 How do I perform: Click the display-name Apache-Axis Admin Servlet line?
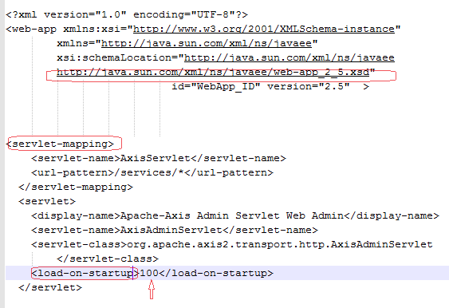click(235, 215)
